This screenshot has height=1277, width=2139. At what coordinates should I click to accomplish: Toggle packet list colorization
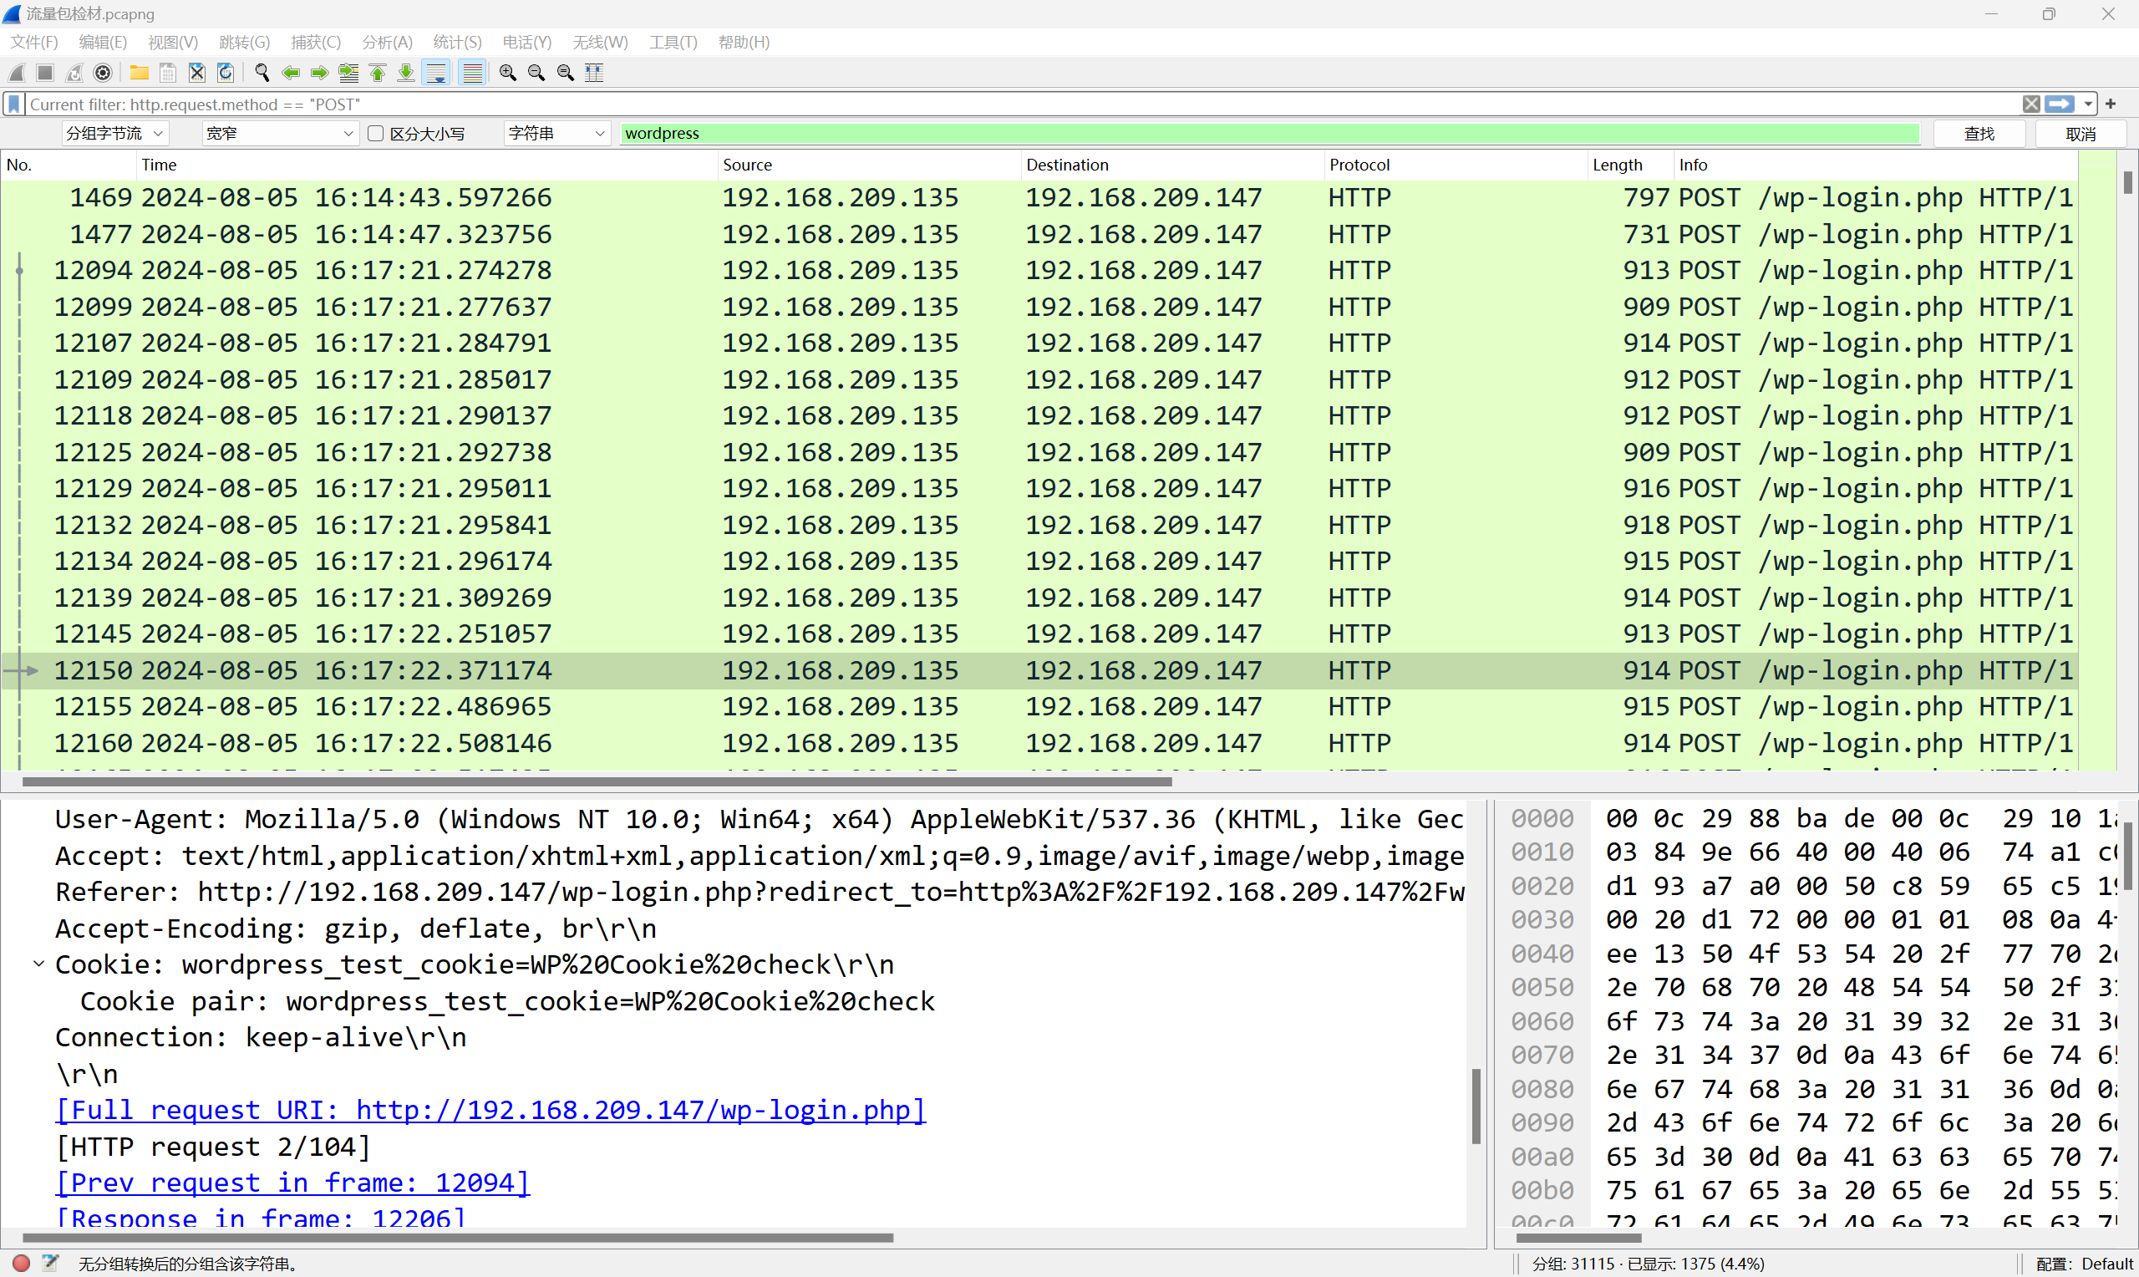(x=472, y=74)
